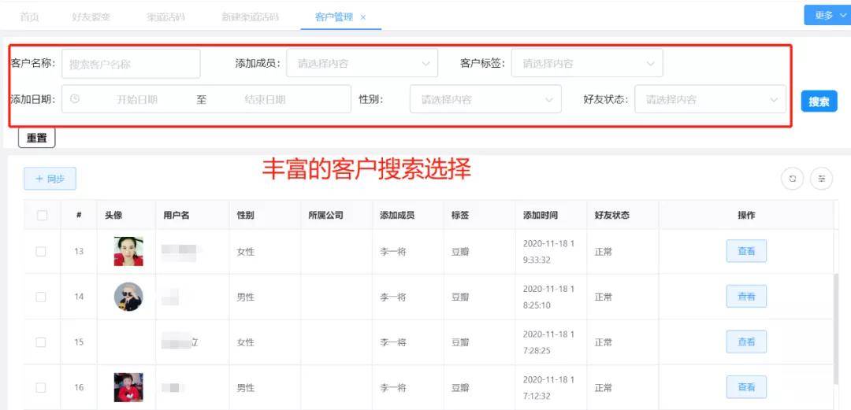The height and width of the screenshot is (410, 851).
Task: Switch to the 渠道活码 tab
Action: tap(165, 17)
